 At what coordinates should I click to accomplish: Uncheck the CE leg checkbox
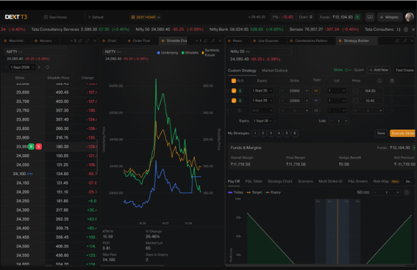233,91
